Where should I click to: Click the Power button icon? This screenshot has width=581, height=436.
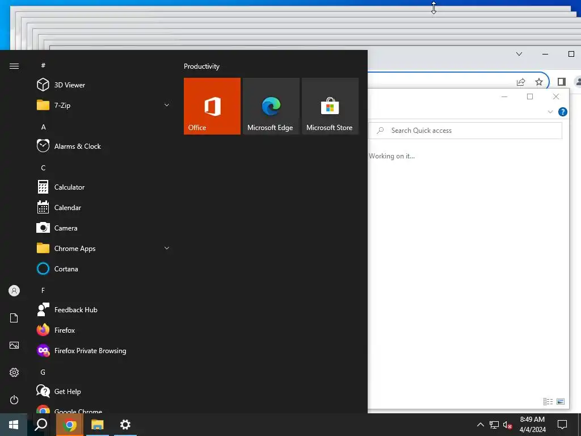point(14,400)
